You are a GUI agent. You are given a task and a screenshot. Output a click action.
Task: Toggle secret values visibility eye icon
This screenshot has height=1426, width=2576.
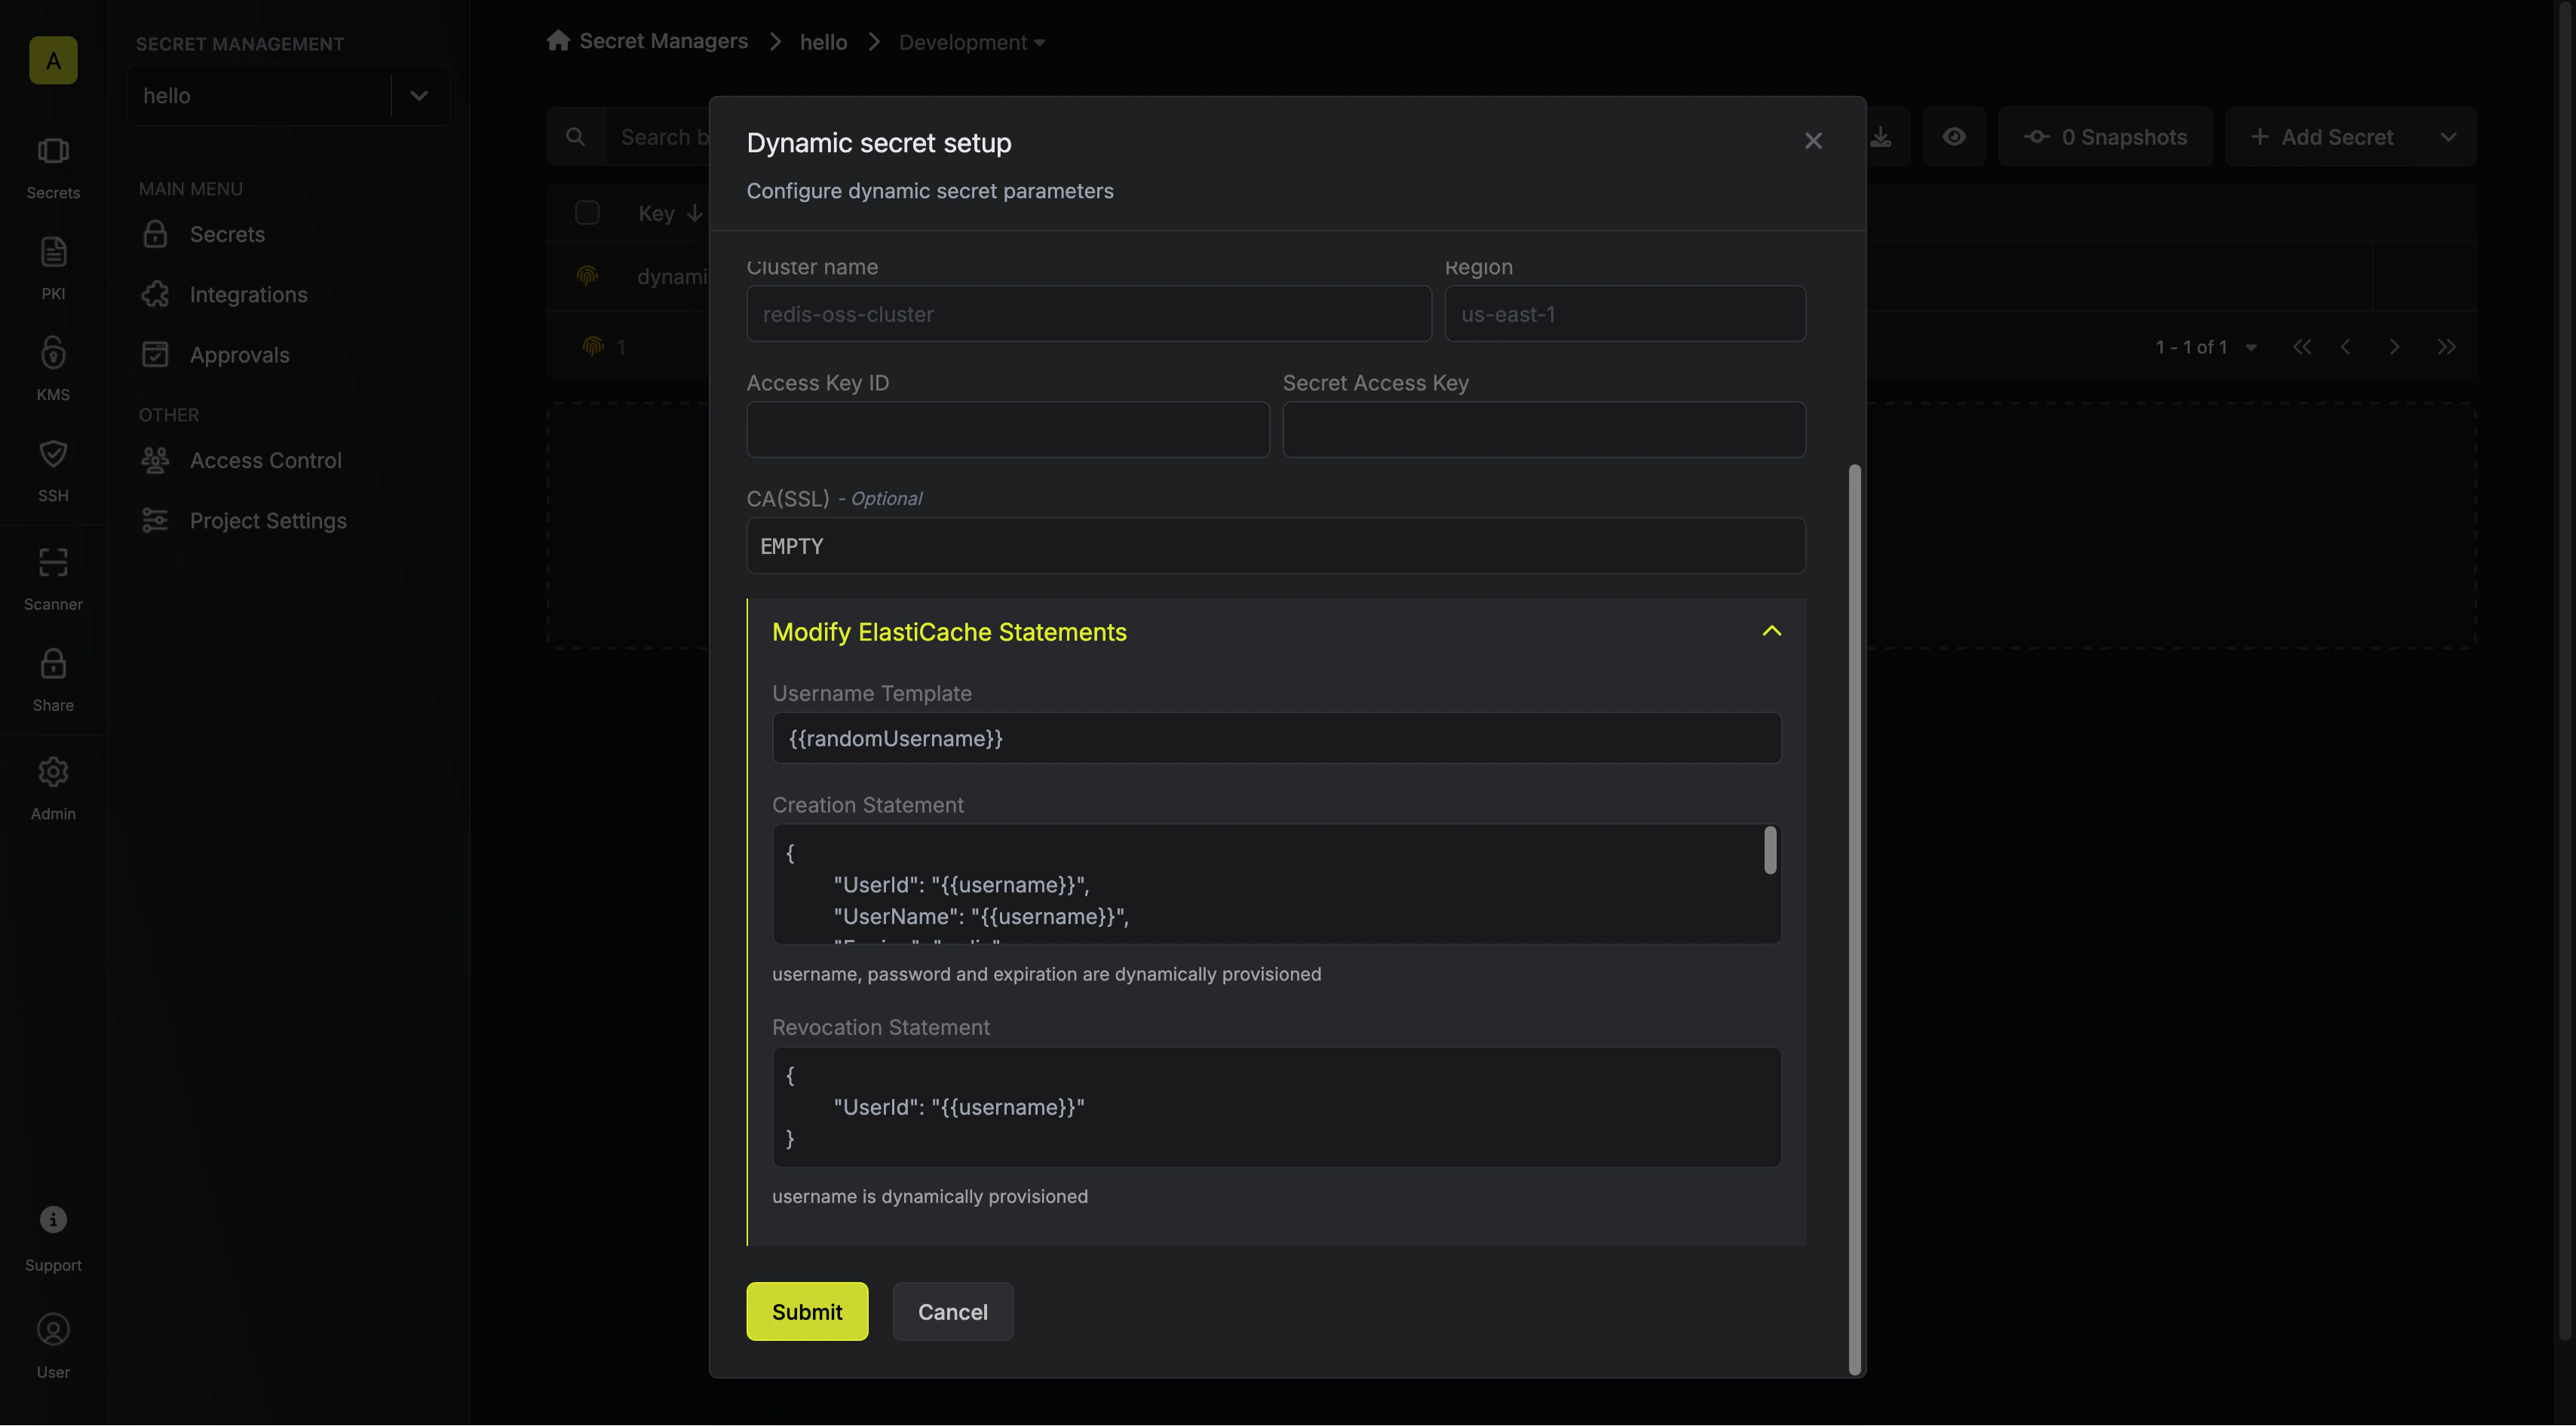click(x=1954, y=137)
